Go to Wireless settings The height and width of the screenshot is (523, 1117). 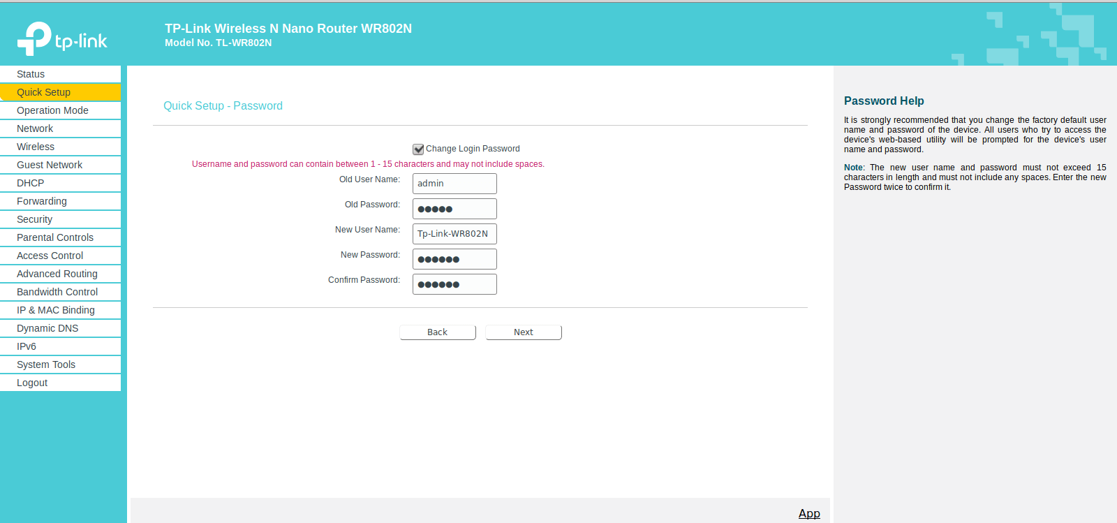click(x=60, y=147)
